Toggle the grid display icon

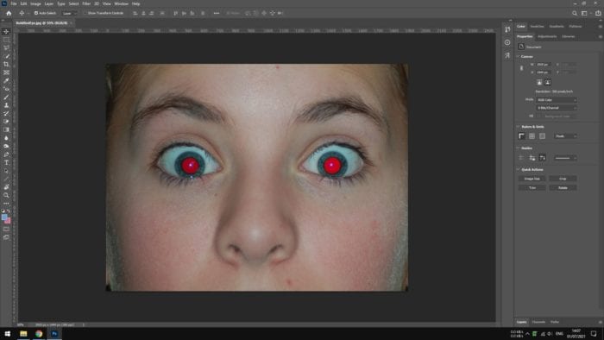[x=532, y=136]
